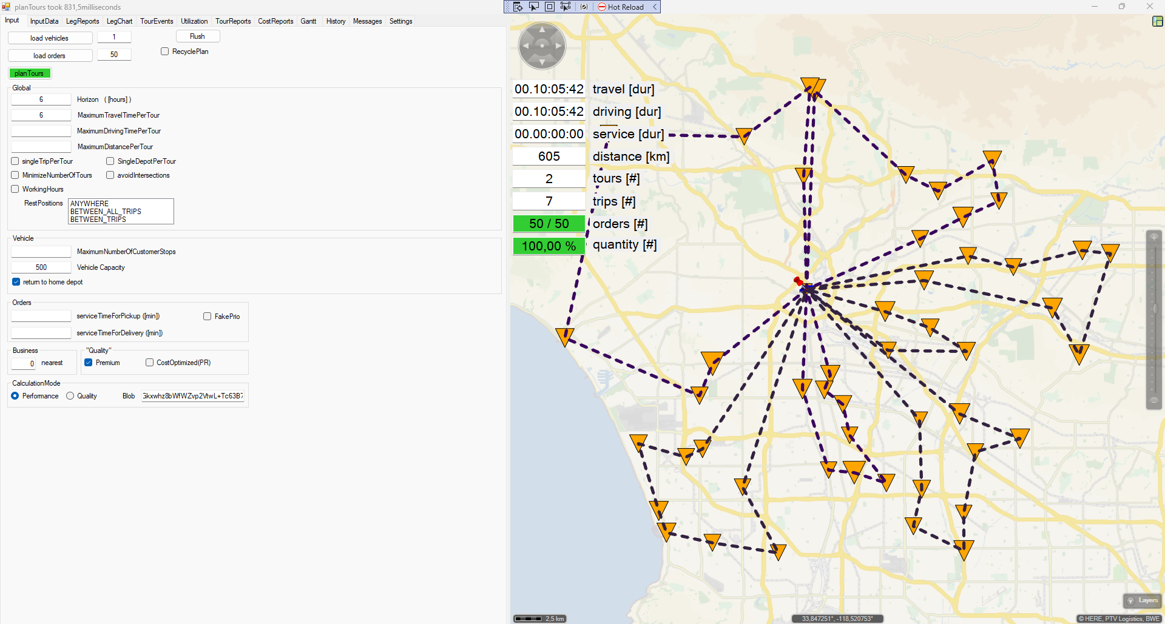Switch to the Gantt tab
Screen dimensions: 1165x624
308,21
